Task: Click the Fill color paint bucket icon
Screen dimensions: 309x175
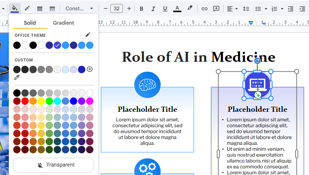Action: click(15, 8)
